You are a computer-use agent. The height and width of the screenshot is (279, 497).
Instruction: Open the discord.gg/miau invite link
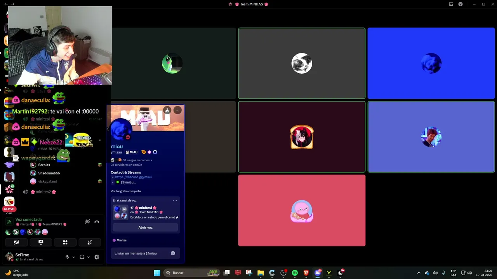(133, 177)
